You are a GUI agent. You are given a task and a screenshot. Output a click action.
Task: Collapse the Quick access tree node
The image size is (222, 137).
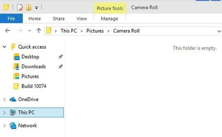(5, 47)
